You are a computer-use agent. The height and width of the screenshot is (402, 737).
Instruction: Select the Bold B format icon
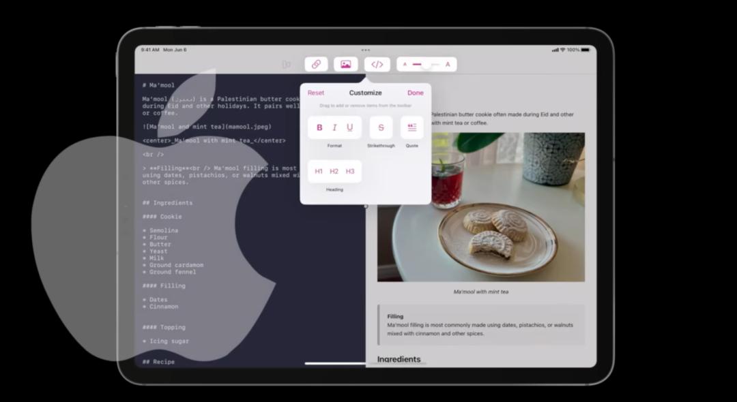coord(319,127)
